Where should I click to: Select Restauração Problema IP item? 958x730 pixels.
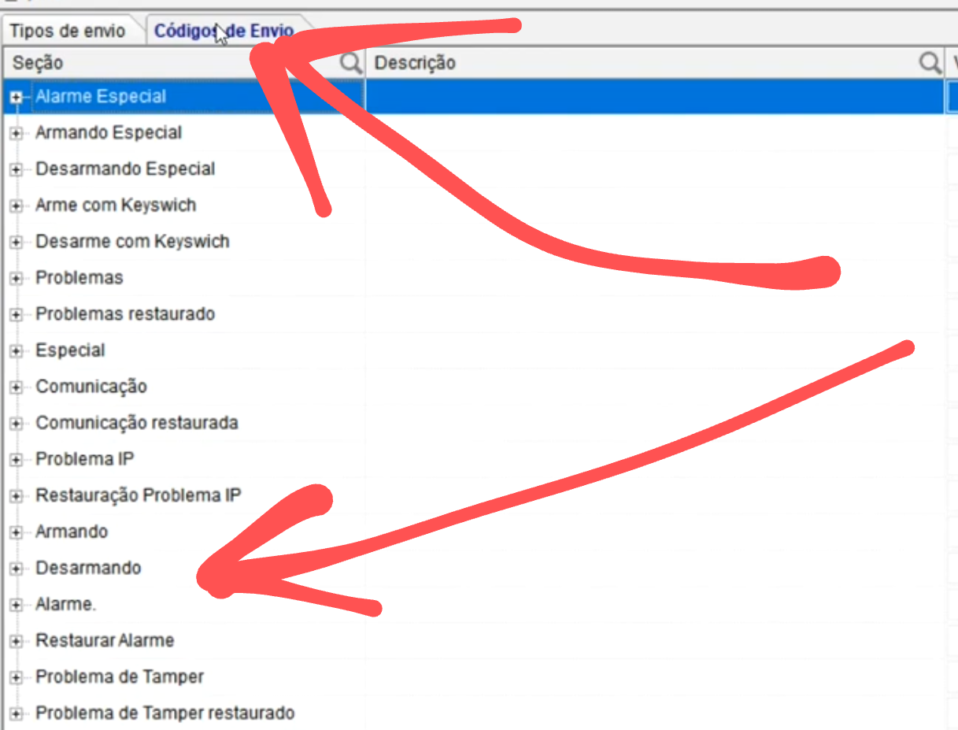point(138,495)
